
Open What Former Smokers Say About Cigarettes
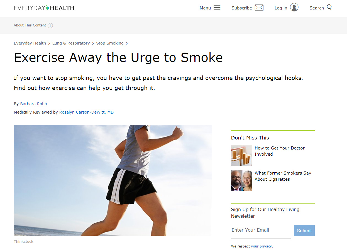pyautogui.click(x=283, y=176)
